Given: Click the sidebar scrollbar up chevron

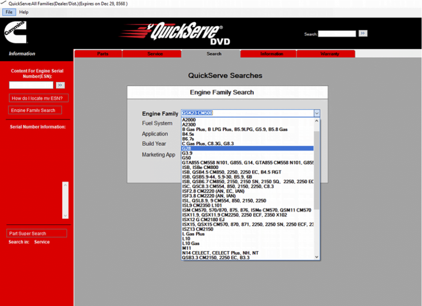Looking at the screenshot, I should pyautogui.click(x=65, y=185).
